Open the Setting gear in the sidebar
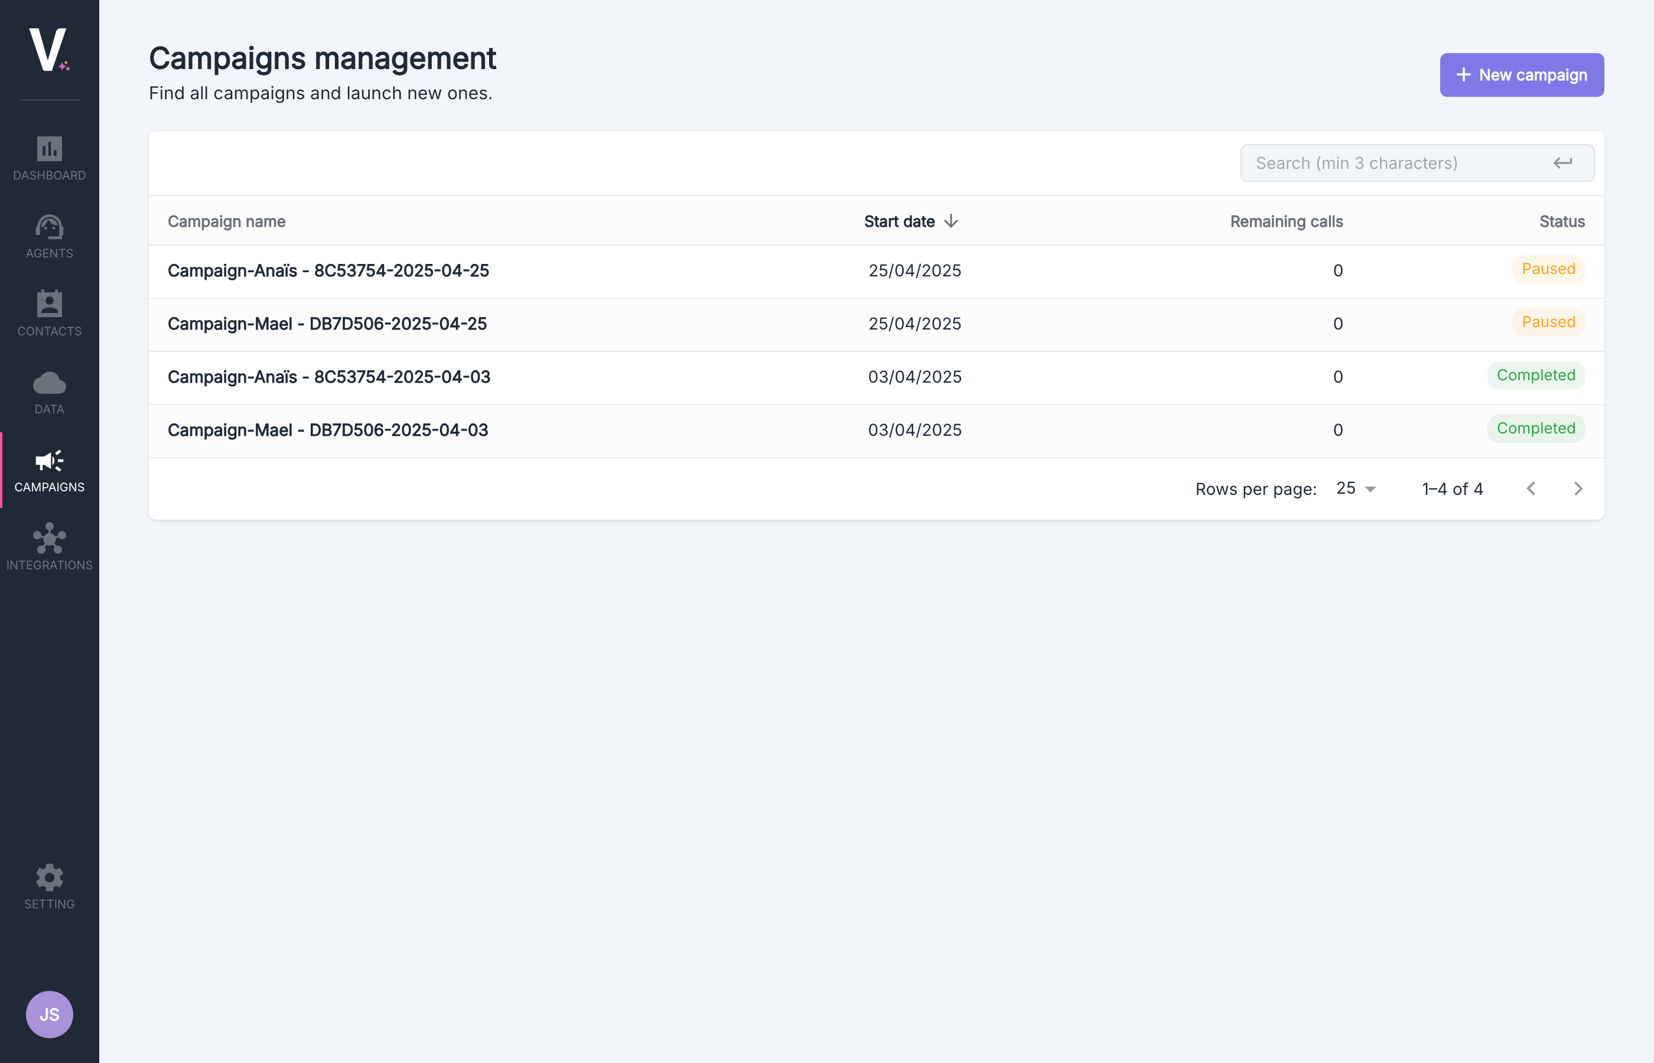This screenshot has height=1063, width=1654. tap(49, 887)
